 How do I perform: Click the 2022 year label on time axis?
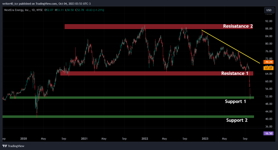click(x=145, y=139)
